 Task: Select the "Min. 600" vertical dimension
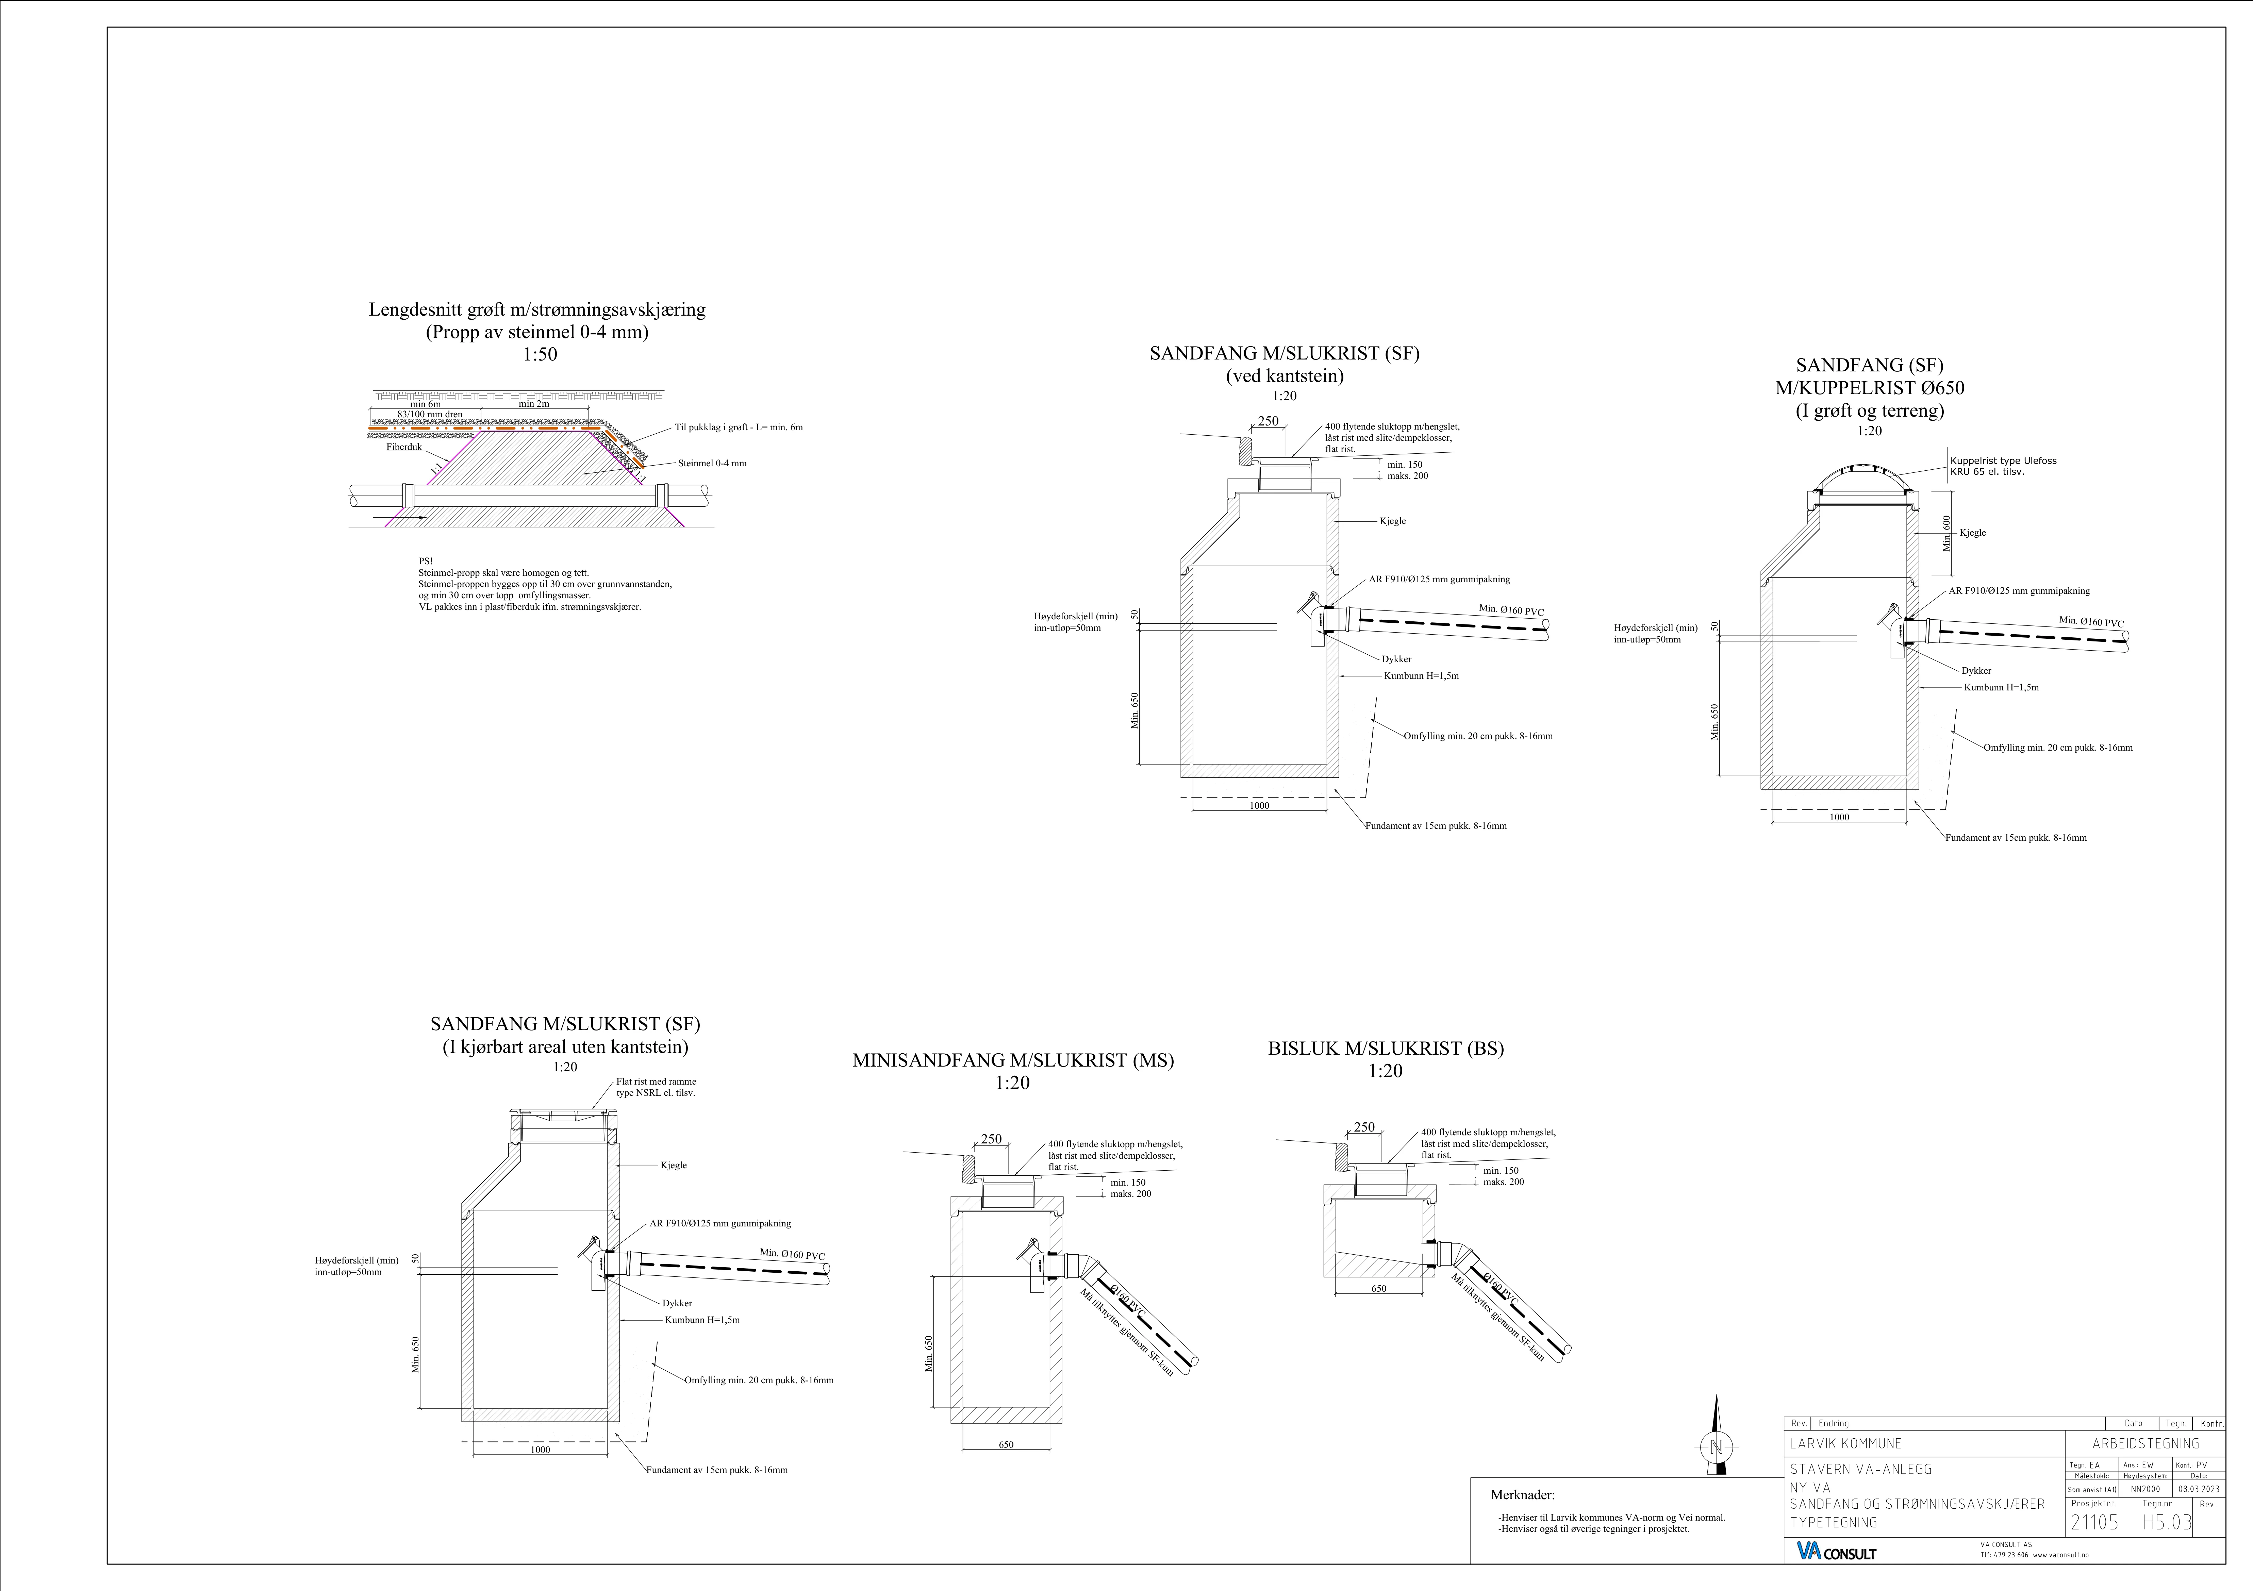click(x=1947, y=534)
